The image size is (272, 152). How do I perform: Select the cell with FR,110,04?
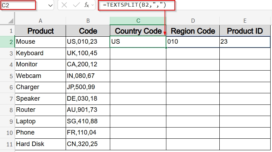88,133
